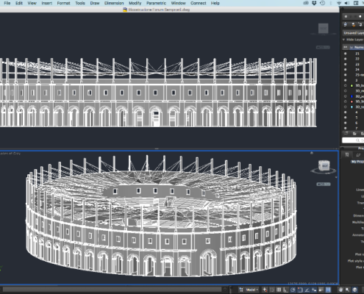Click the SteeringWheel icon in status bar
Viewport: 364px width, 294px height.
[x=354, y=290]
